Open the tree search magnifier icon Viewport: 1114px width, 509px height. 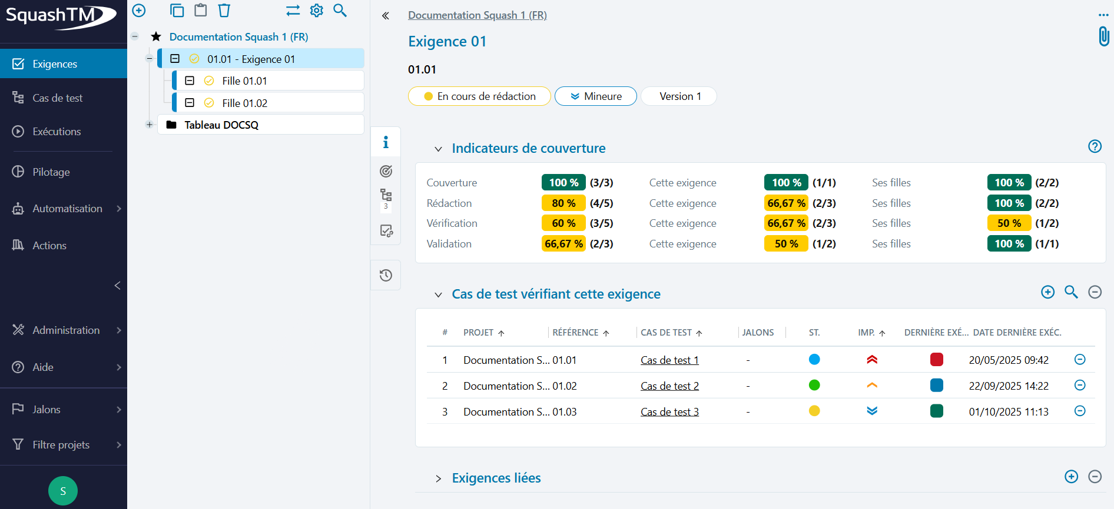pyautogui.click(x=340, y=11)
